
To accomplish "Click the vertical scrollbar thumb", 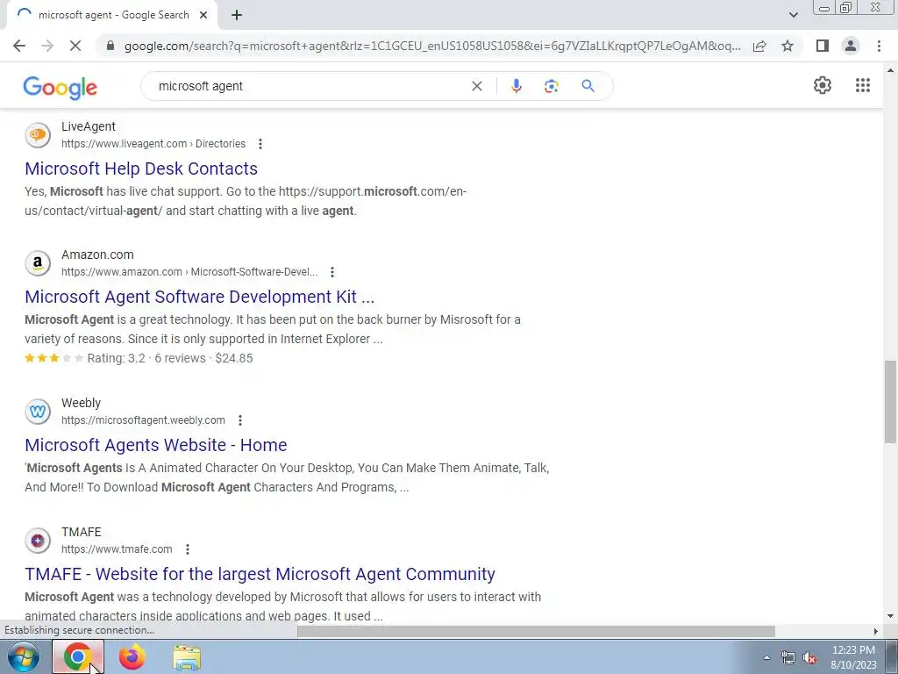I will 890,401.
